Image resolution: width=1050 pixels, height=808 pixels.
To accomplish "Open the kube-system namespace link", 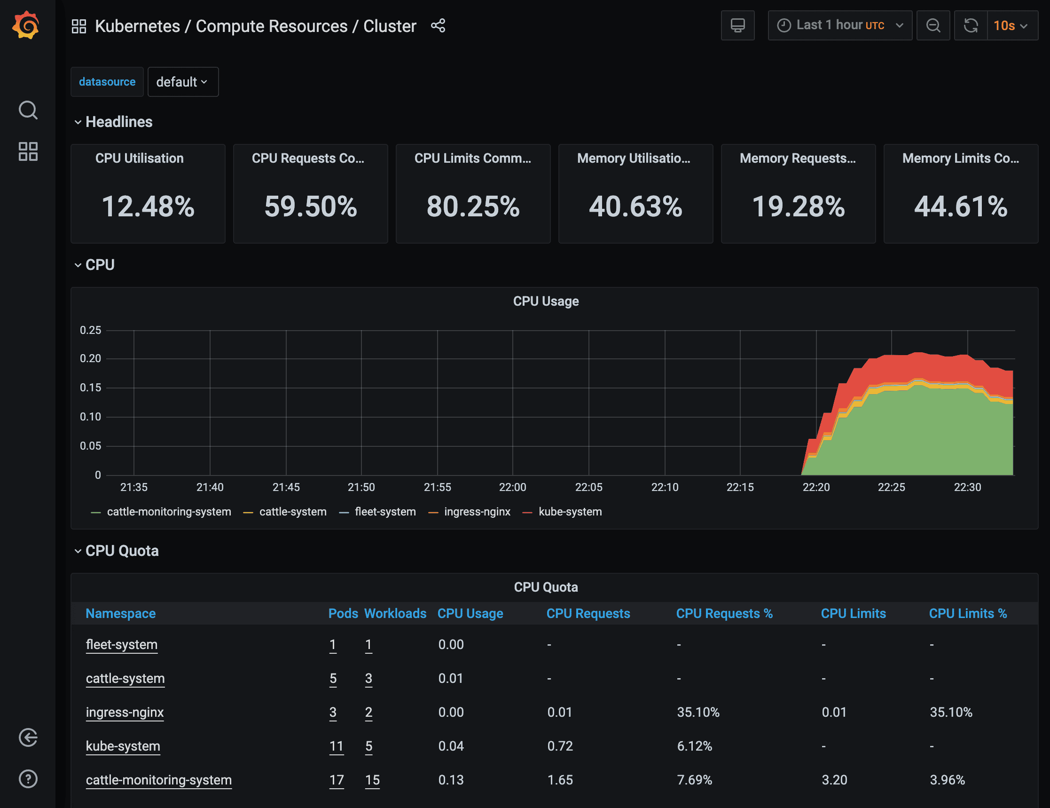I will point(123,746).
